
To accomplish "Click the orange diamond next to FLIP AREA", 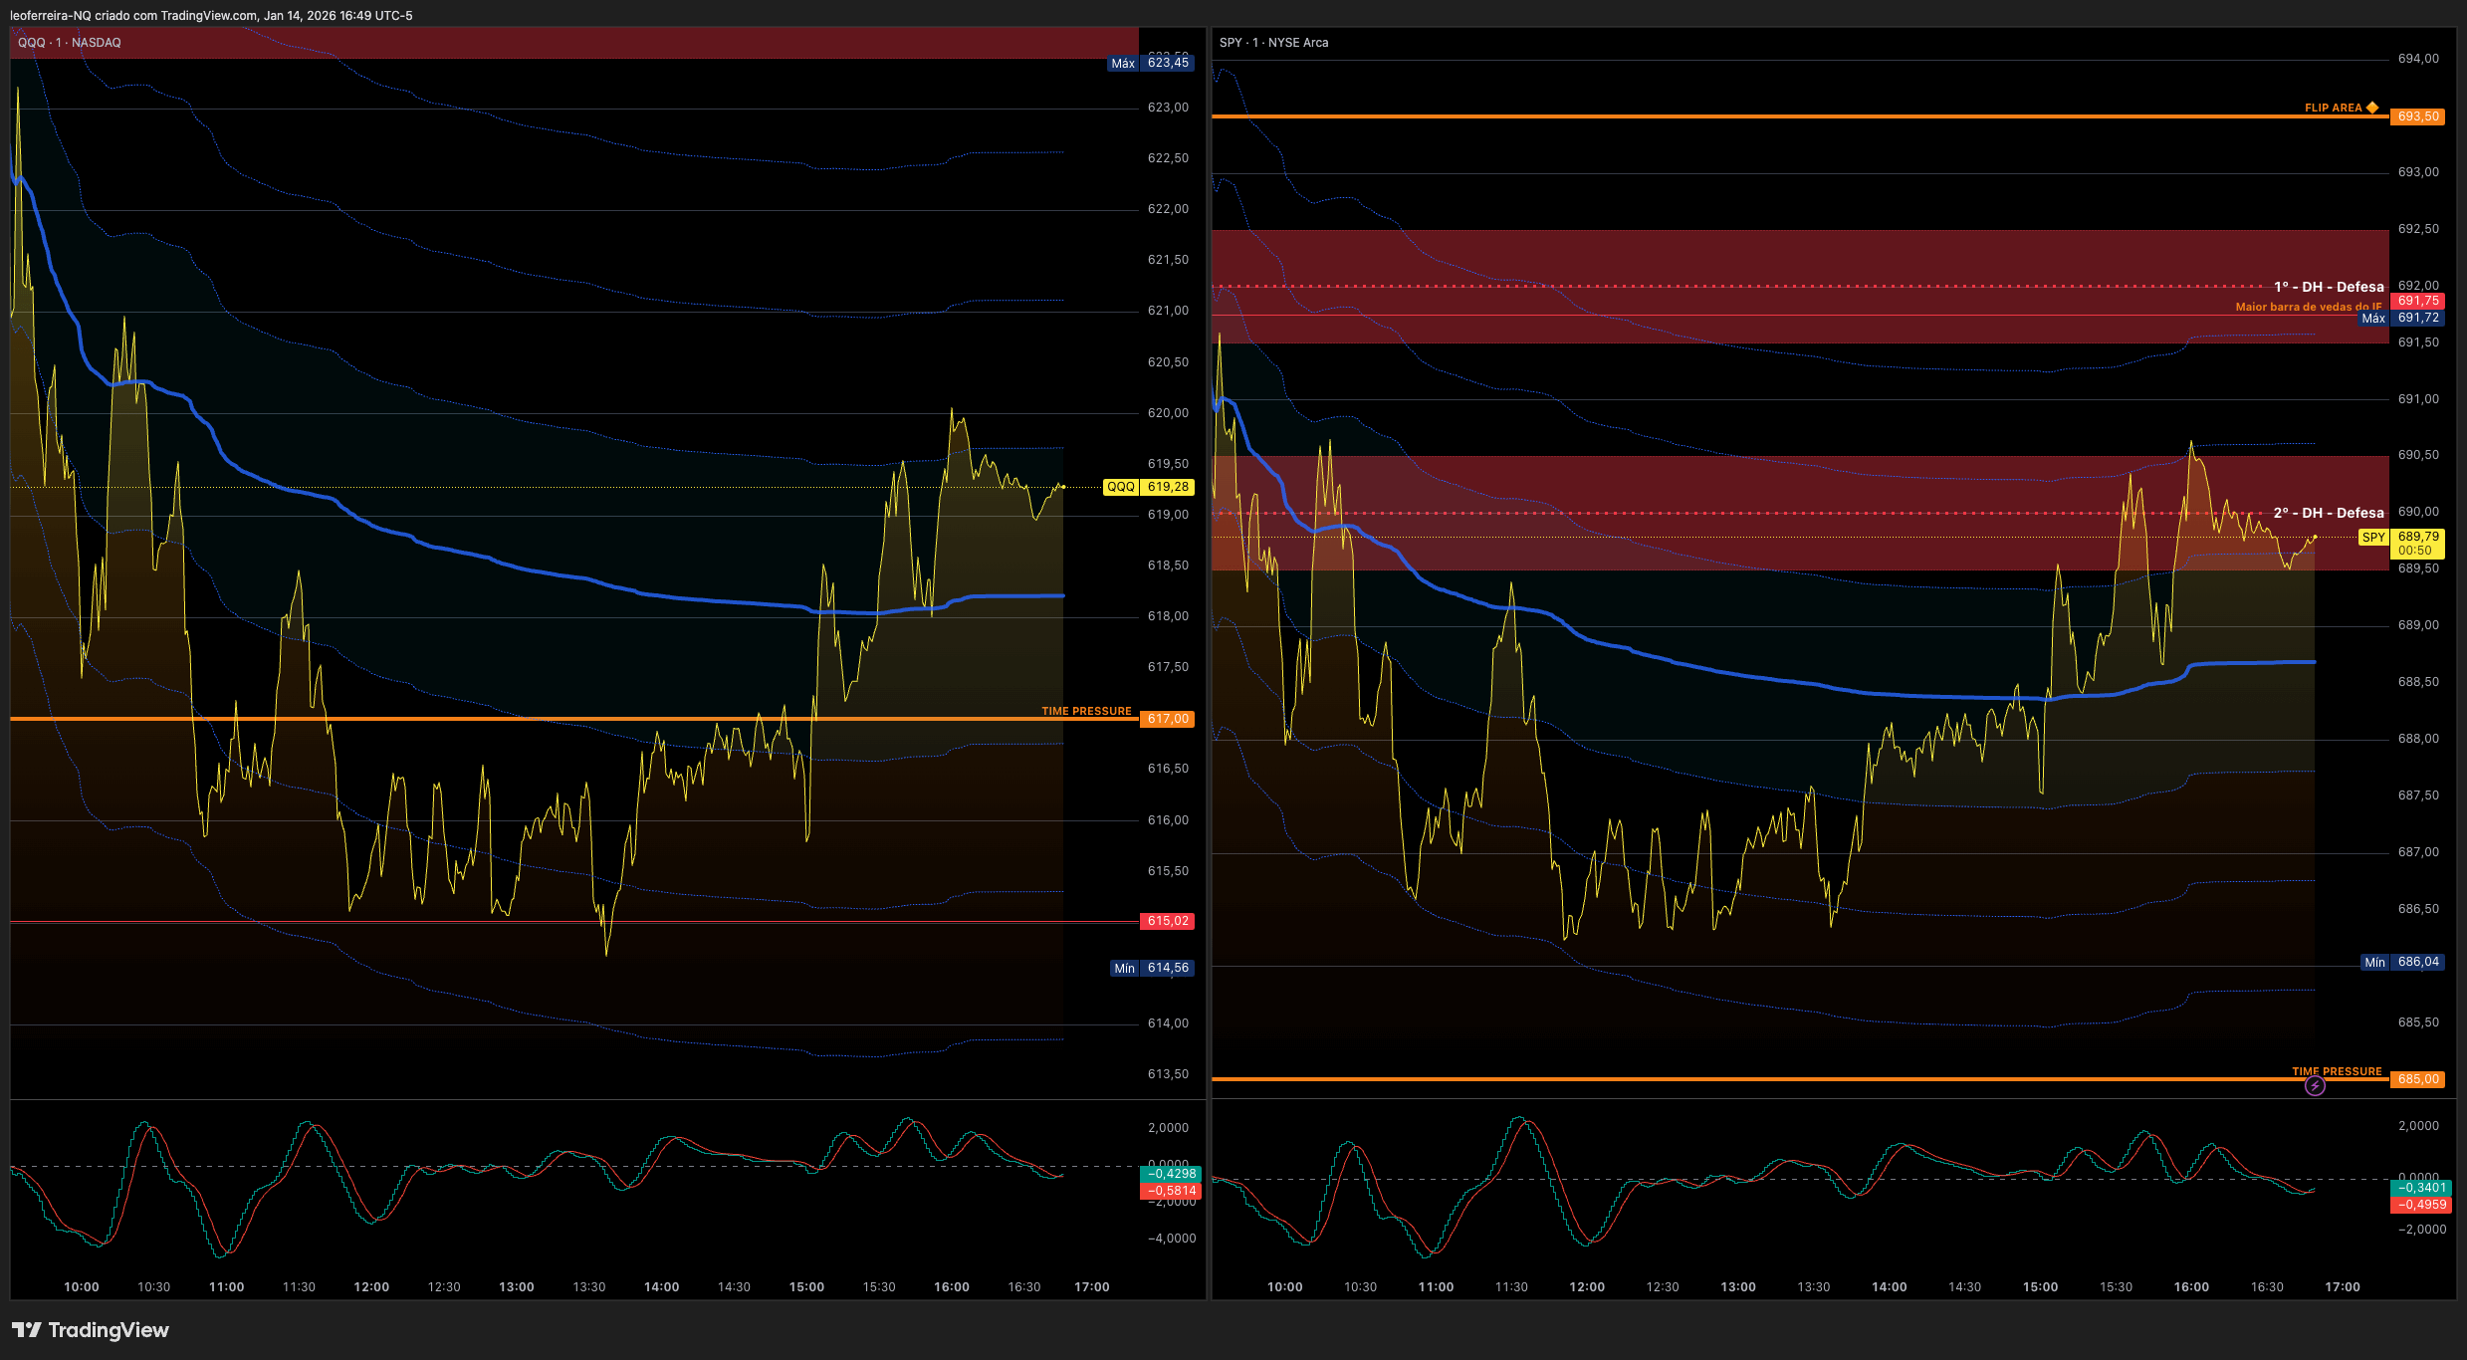I will coord(2372,108).
